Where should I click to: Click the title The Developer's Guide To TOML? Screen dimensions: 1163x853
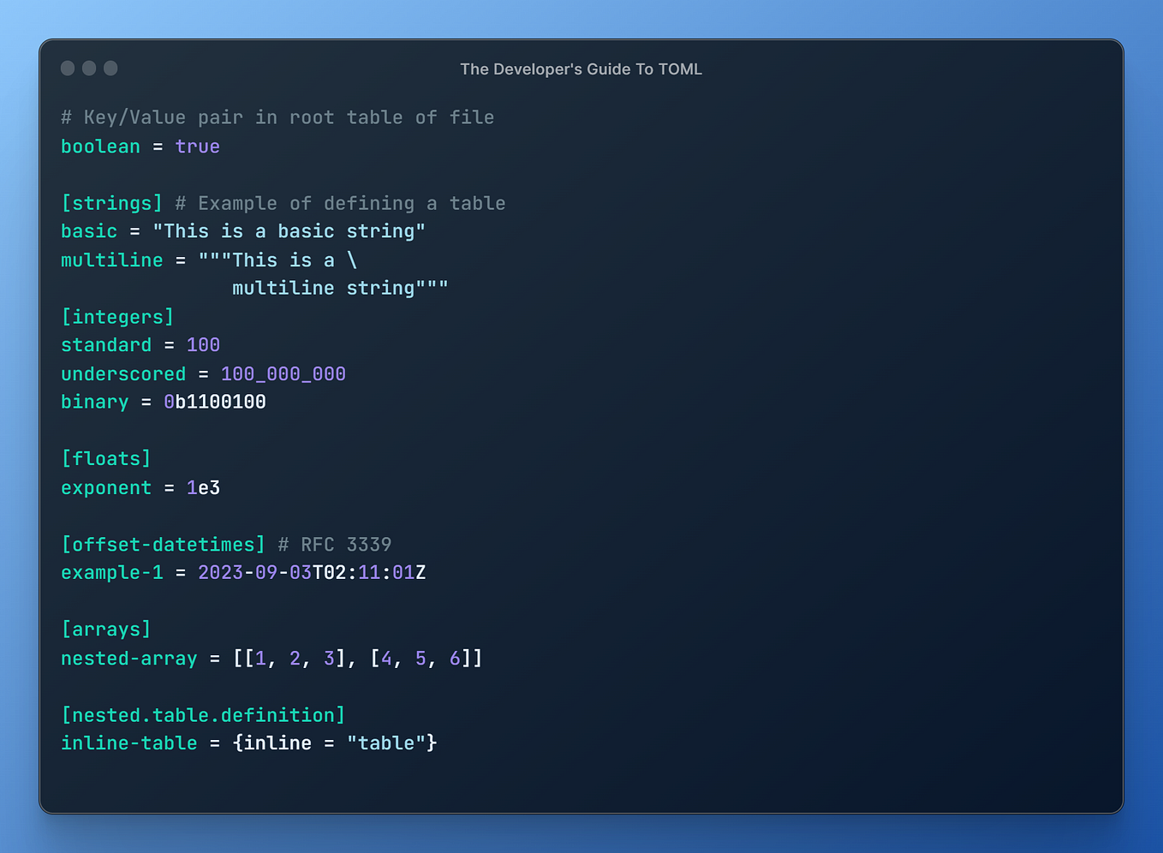click(581, 69)
